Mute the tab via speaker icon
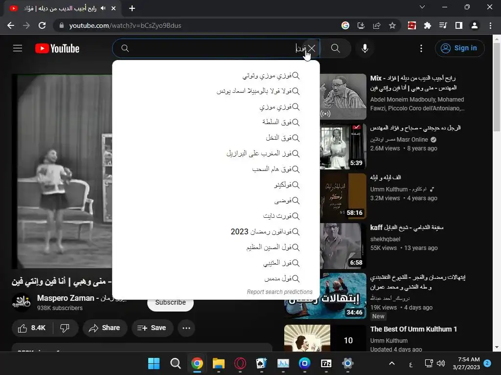 pyautogui.click(x=103, y=8)
